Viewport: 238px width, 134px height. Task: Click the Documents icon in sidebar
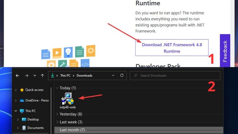point(24,128)
